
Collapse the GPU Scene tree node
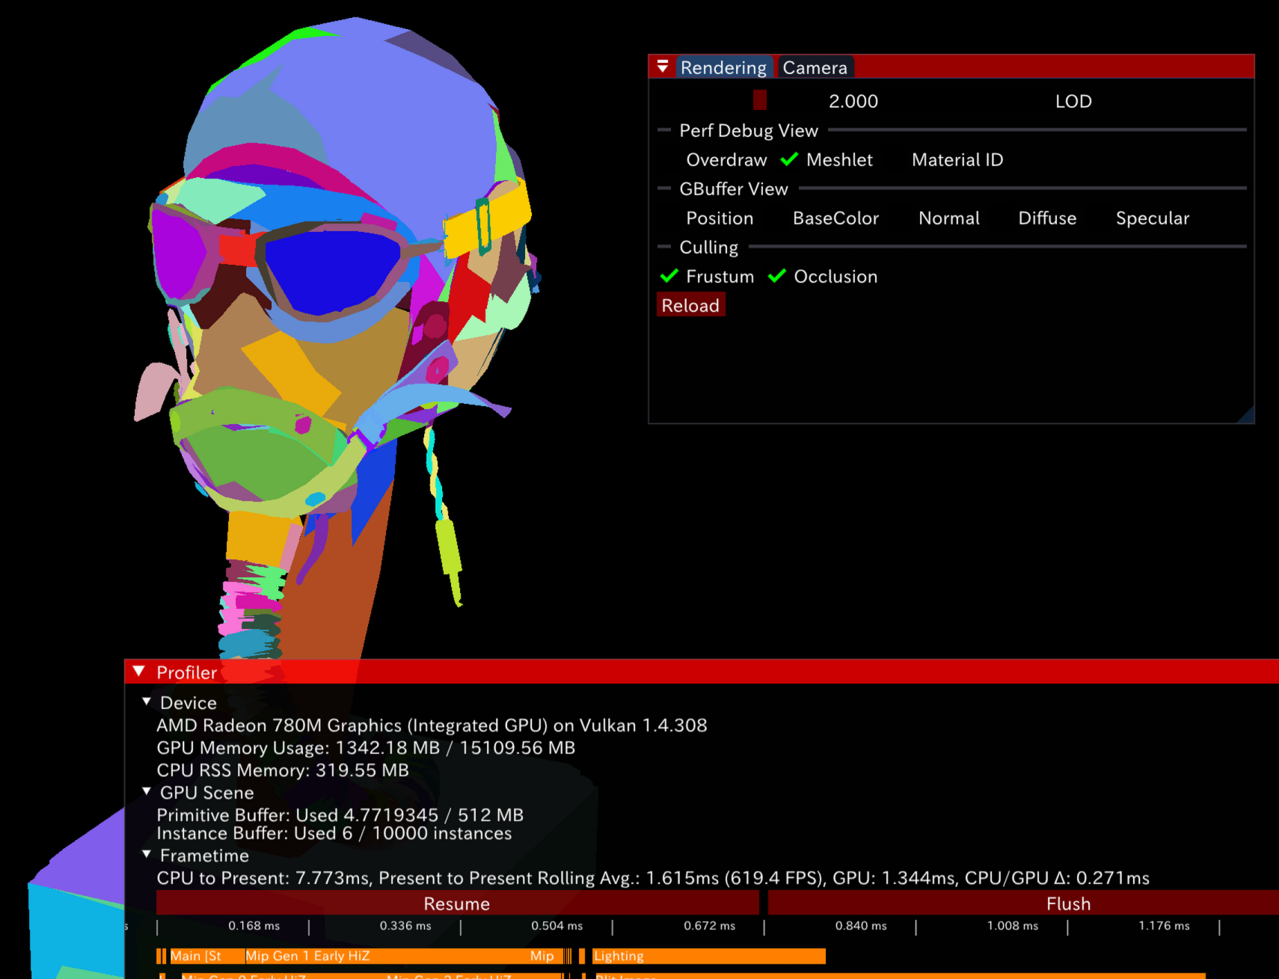click(147, 791)
